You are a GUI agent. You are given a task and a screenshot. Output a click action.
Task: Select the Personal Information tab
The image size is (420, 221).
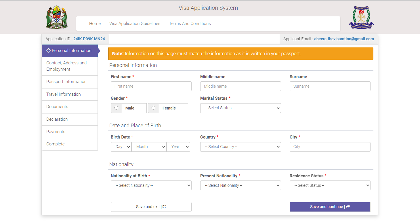pyautogui.click(x=70, y=51)
